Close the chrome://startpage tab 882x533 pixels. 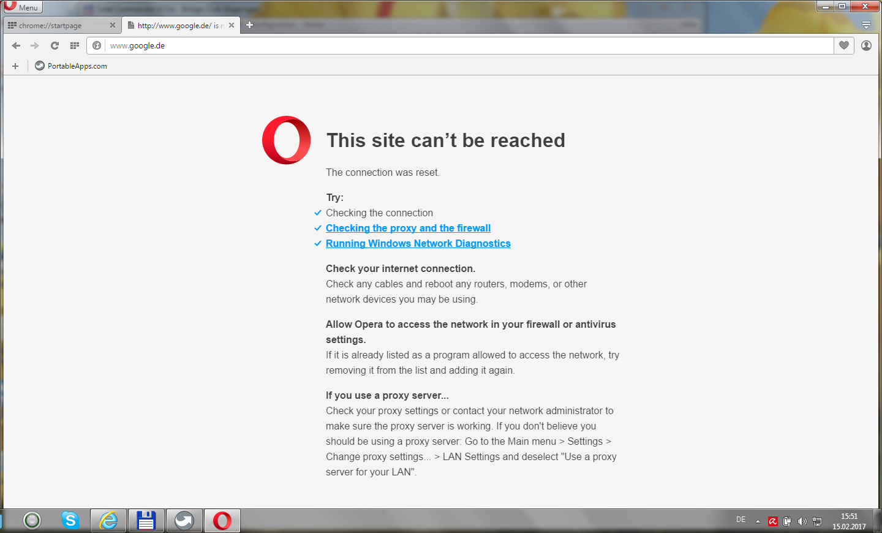[112, 25]
